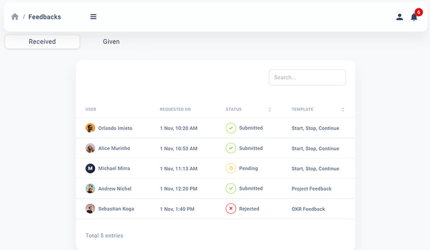The height and width of the screenshot is (250, 430).
Task: Open the user profile icon
Action: pyautogui.click(x=400, y=17)
